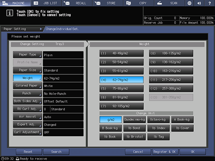Confirm with the OK button
The image size is (215, 161).
(x=193, y=152)
